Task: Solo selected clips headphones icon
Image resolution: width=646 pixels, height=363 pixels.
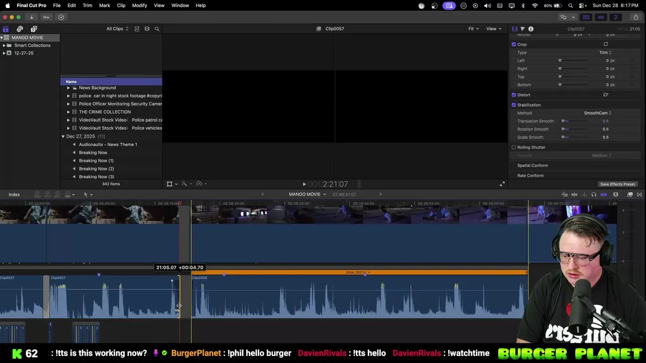Action: click(x=594, y=195)
